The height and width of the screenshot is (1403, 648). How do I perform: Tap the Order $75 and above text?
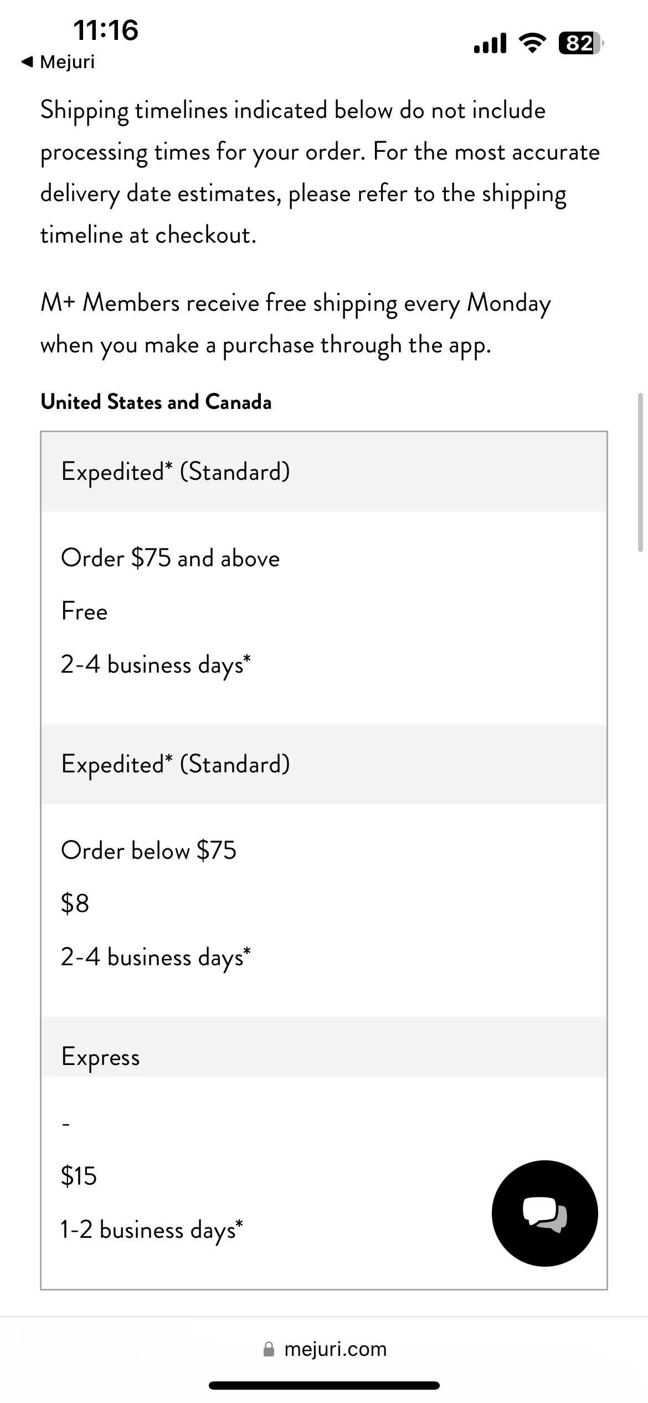pyautogui.click(x=171, y=558)
